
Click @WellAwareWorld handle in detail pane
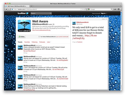click(x=82, y=22)
